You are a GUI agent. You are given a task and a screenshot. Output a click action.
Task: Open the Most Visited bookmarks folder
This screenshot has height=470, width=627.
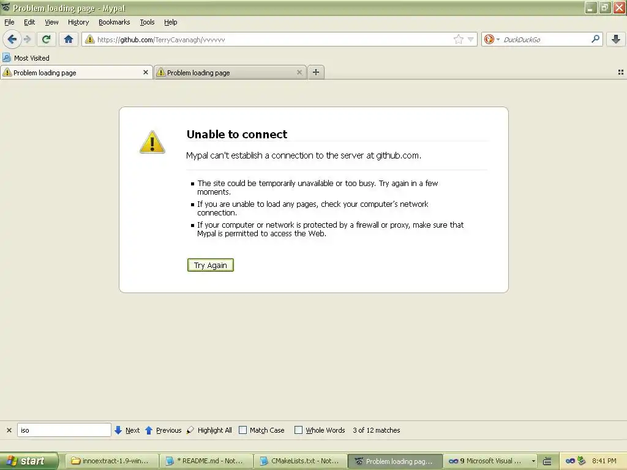pyautogui.click(x=26, y=58)
